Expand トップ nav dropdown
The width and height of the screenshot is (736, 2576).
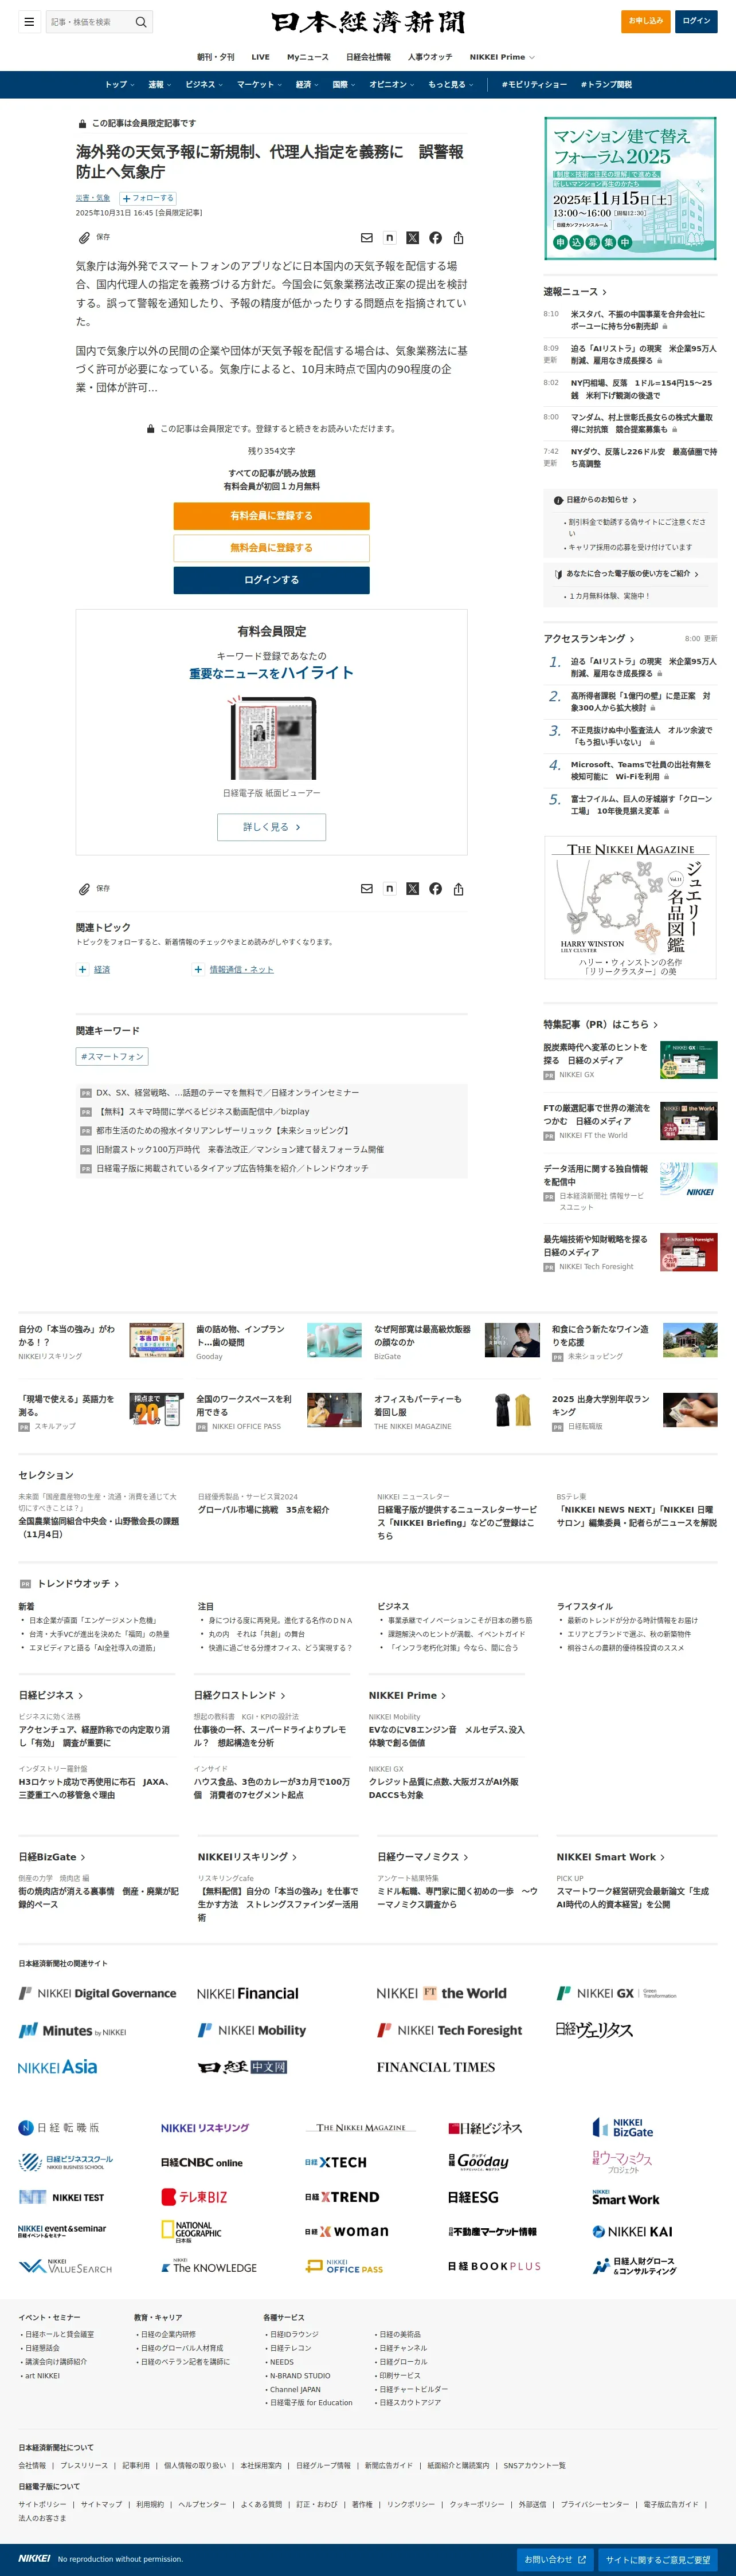tap(119, 85)
